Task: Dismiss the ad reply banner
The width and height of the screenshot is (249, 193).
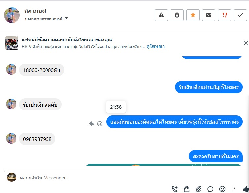Action: click(245, 43)
